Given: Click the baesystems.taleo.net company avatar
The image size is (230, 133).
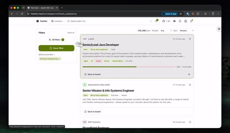Looking at the screenshot, I should coord(85,85).
